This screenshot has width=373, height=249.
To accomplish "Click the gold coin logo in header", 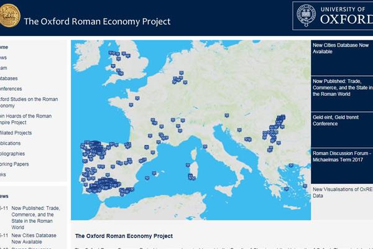I will click(x=9, y=16).
